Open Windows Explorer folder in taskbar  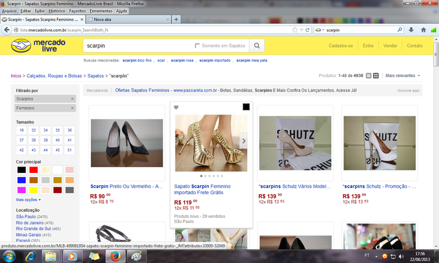tap(51, 256)
